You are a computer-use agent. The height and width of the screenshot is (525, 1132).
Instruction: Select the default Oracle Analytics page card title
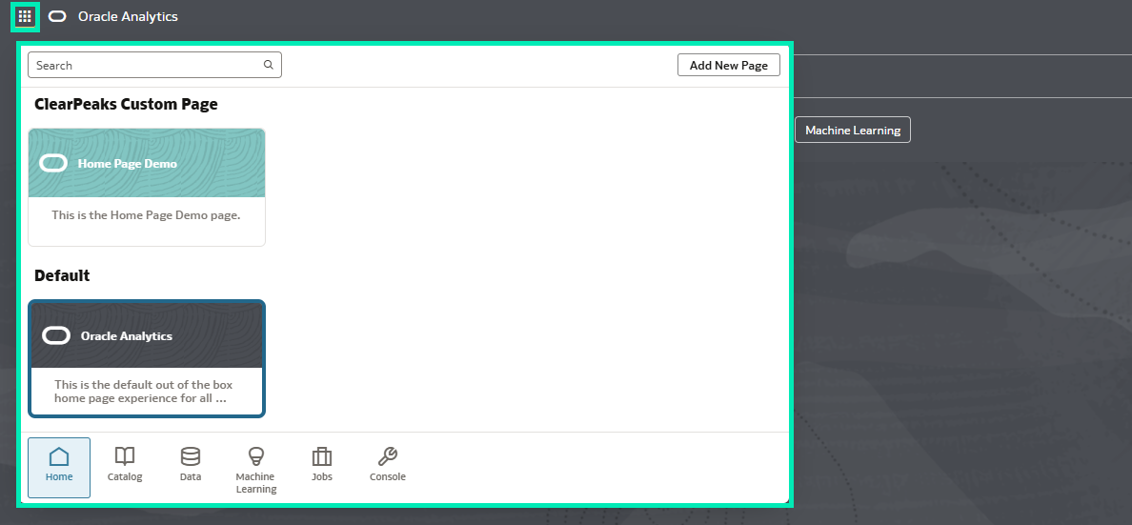pos(126,336)
